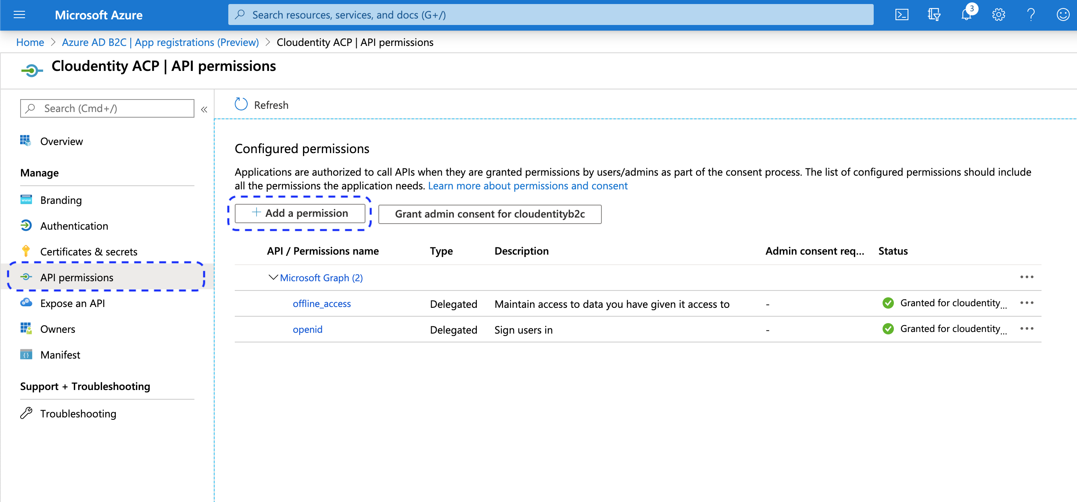Click the Add a permission button

coord(300,213)
